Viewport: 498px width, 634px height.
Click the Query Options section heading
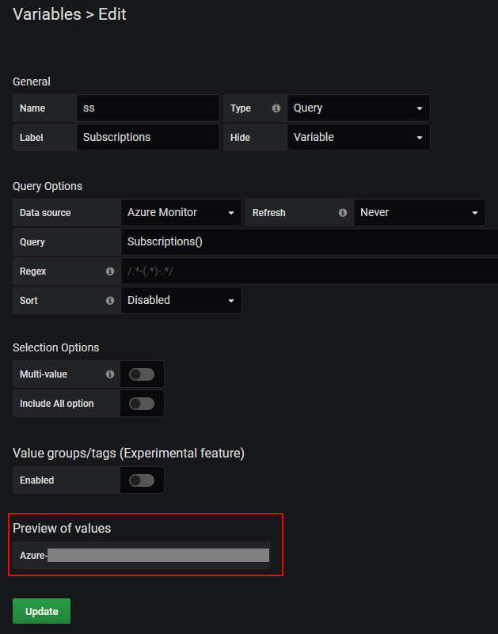(x=48, y=186)
